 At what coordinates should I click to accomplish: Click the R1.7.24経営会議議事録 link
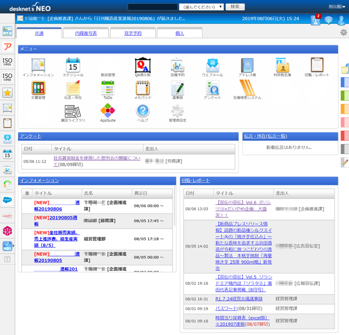coord(240,299)
